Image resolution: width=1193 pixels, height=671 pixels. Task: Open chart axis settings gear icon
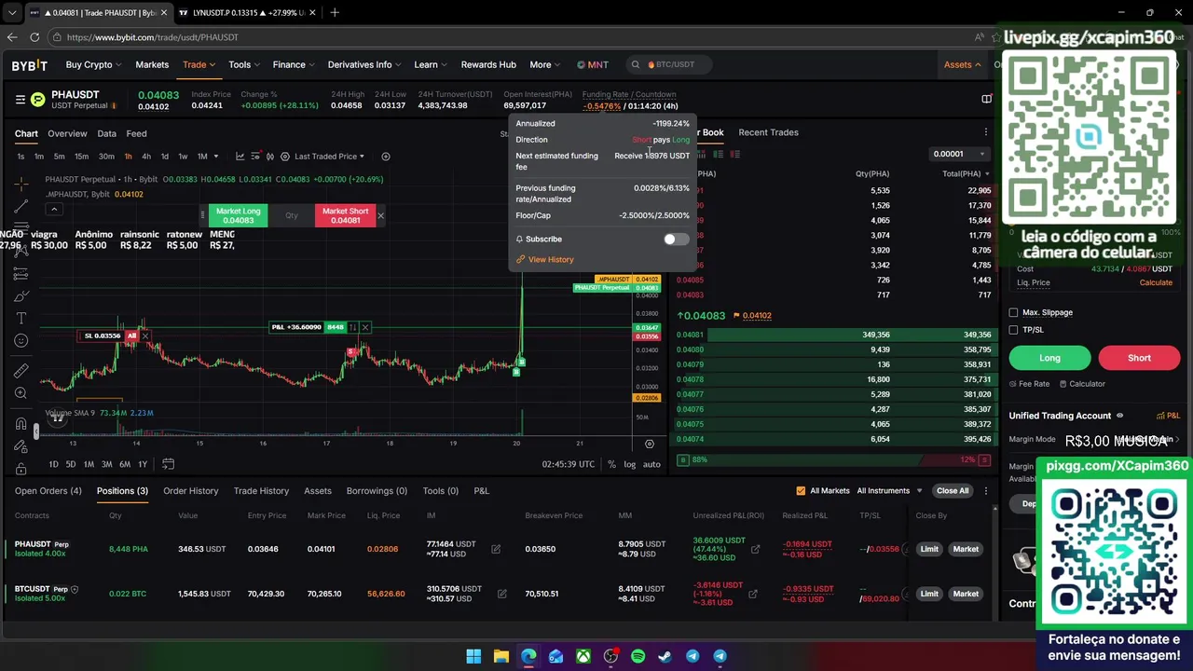click(x=650, y=444)
